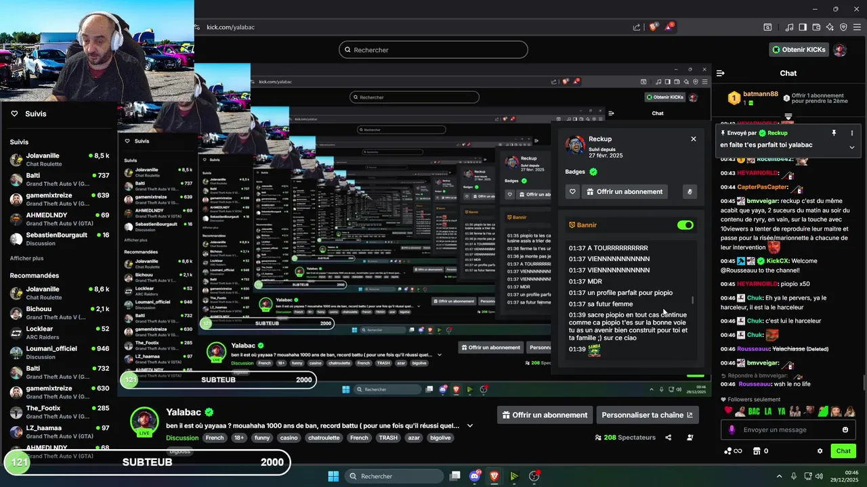867x487 pixels.
Task: Open Task View on the taskbar
Action: (x=455, y=476)
